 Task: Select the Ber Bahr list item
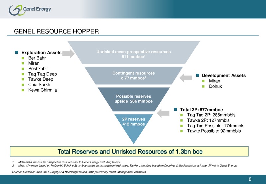coord(37,58)
